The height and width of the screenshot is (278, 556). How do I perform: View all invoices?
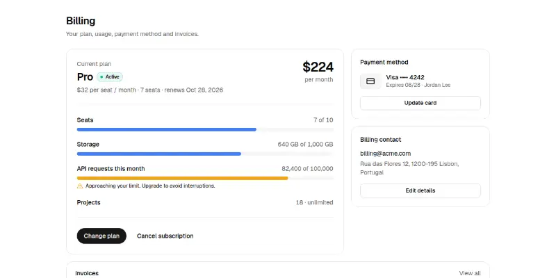470,273
